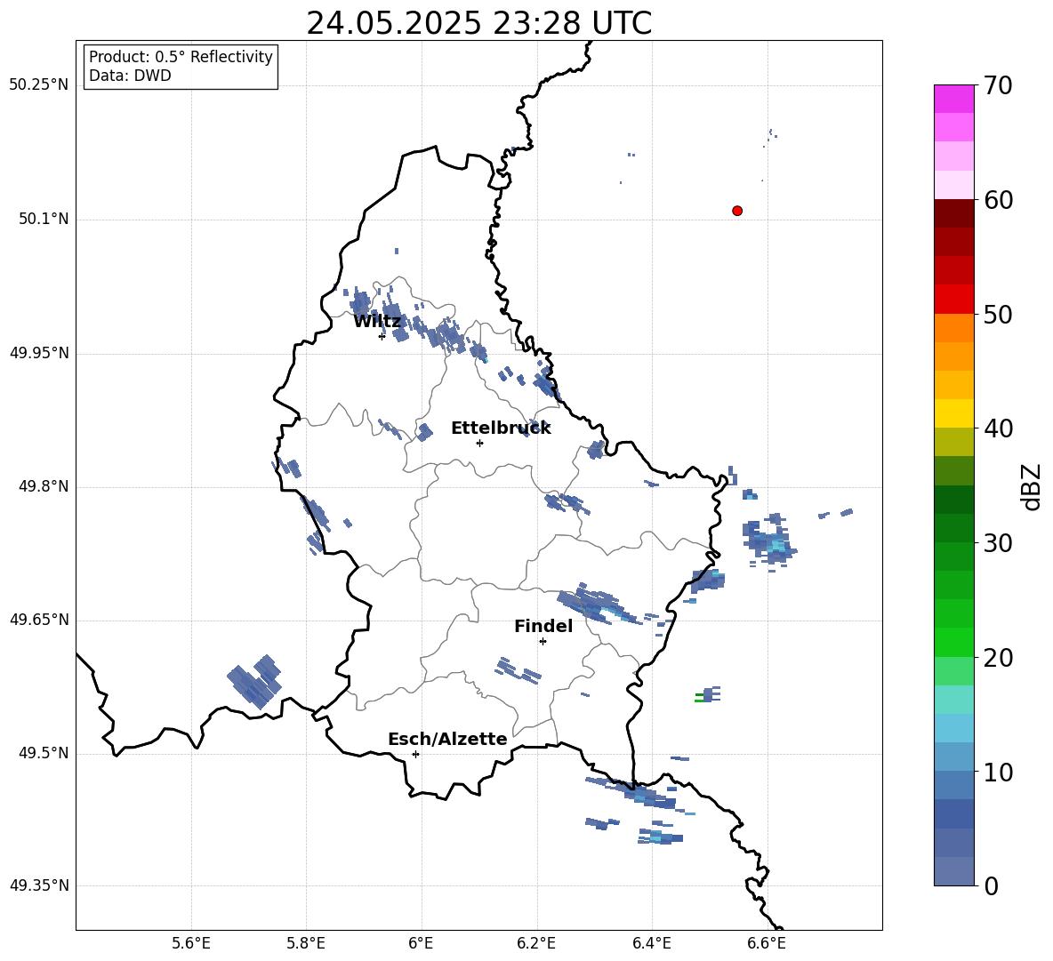Viewport: 1053px width, 961px height.
Task: Click the 6.2°E longitude label
Action: (x=536, y=943)
